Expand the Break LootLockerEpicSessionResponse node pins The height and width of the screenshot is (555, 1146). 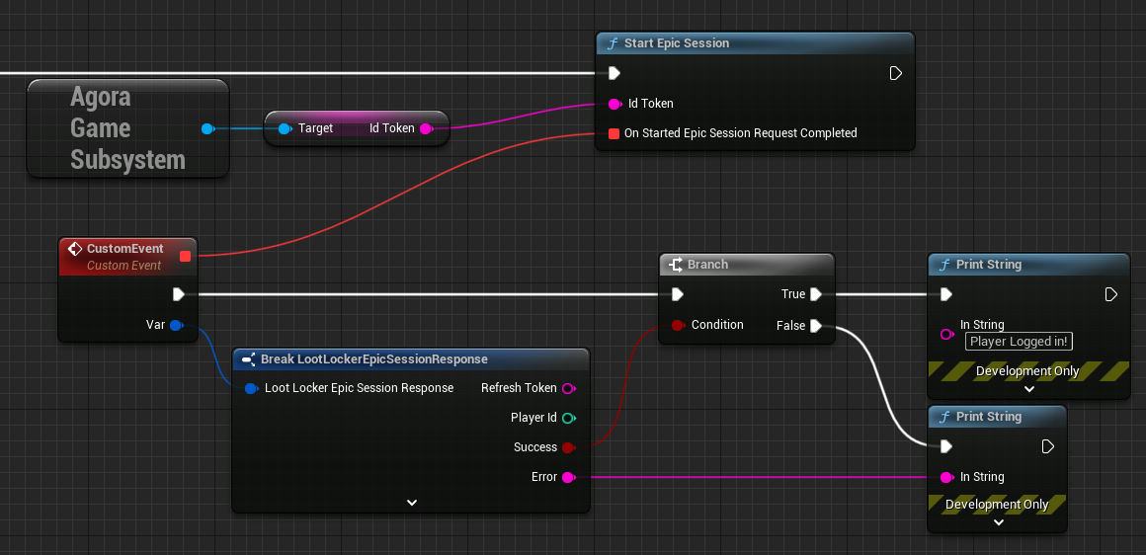pos(412,503)
